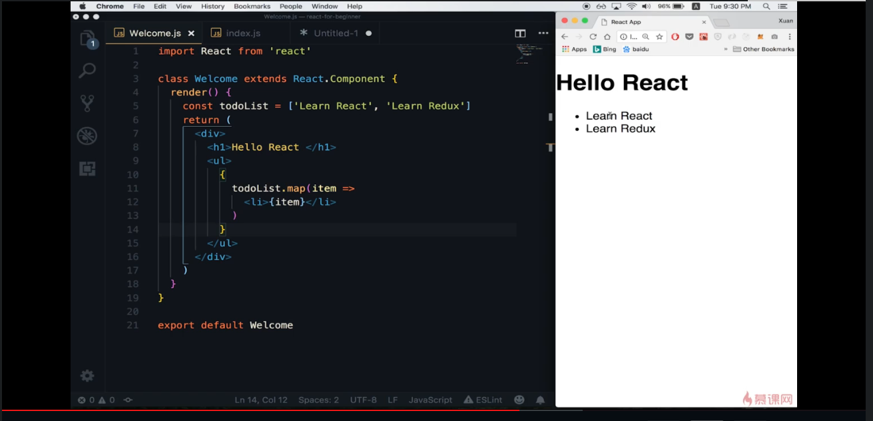The image size is (873, 421).
Task: Click the errors and warnings indicator
Action: (x=97, y=400)
